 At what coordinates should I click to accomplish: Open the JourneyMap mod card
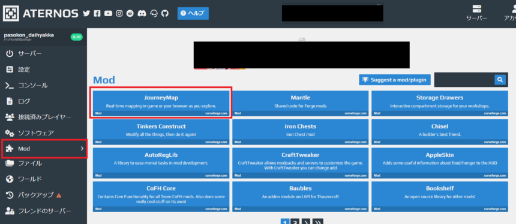click(161, 103)
